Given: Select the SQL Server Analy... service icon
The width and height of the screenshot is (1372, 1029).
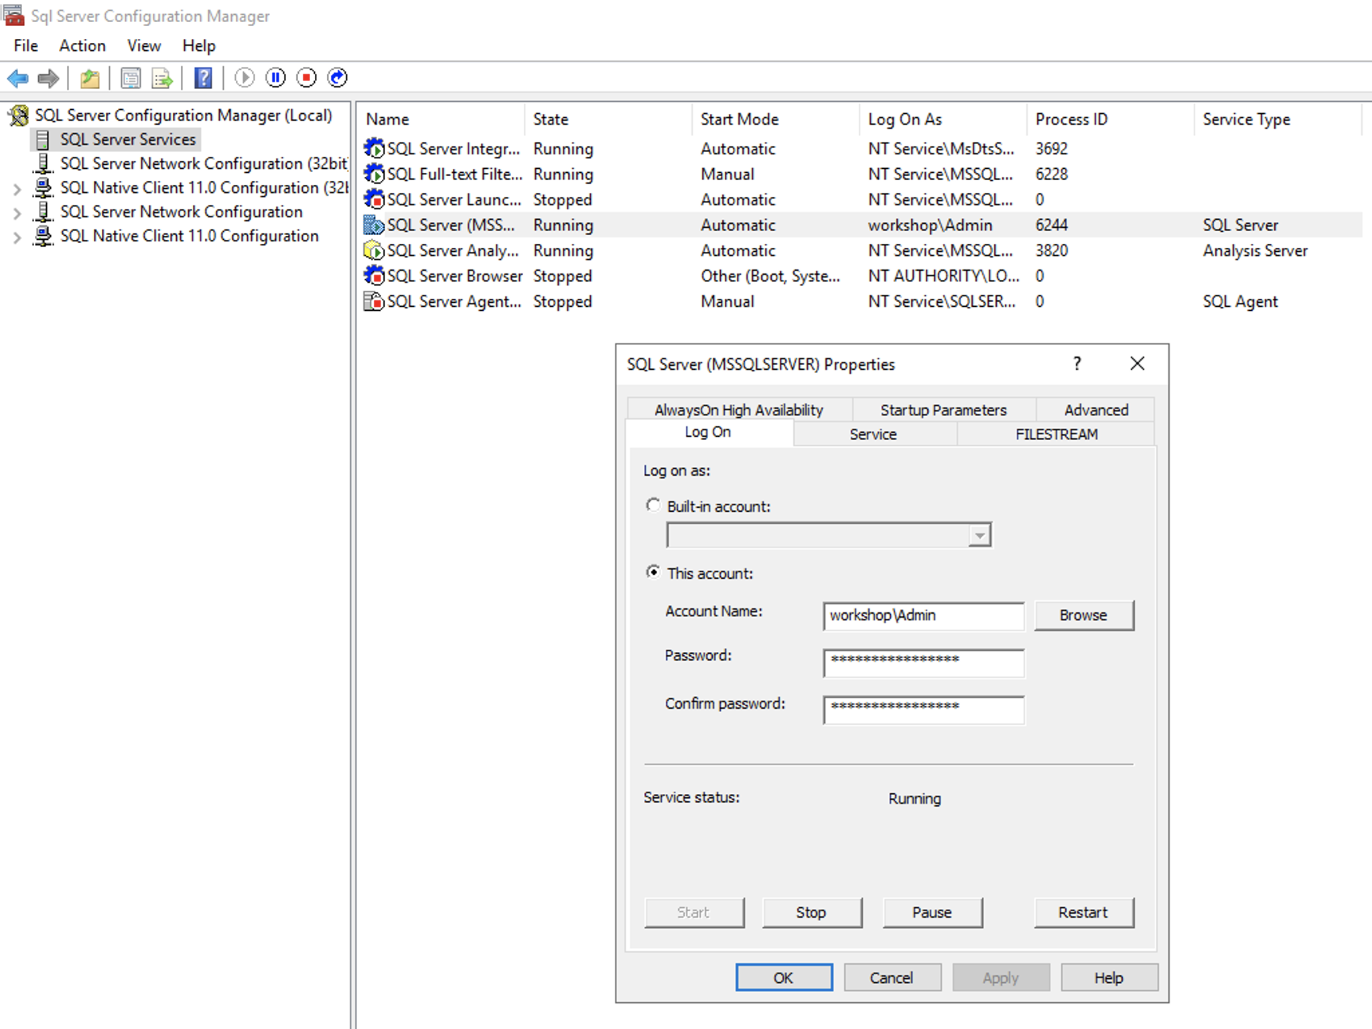Looking at the screenshot, I should (x=374, y=250).
